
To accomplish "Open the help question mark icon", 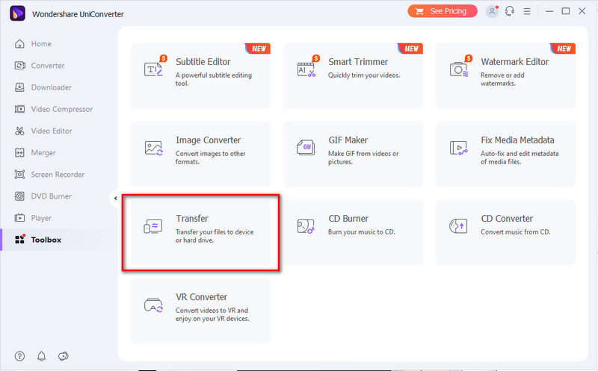I will coord(19,356).
